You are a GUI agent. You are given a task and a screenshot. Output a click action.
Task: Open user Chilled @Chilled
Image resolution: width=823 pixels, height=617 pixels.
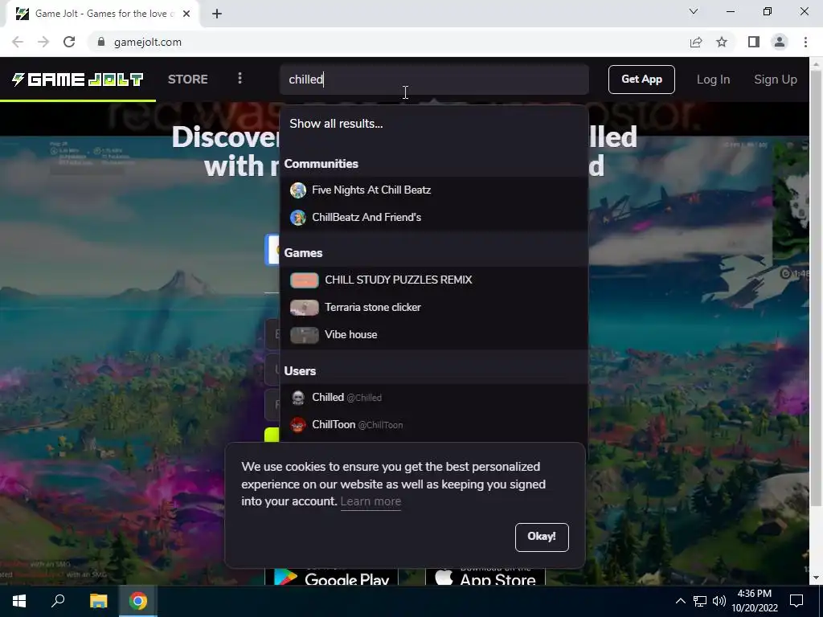pyautogui.click(x=434, y=398)
